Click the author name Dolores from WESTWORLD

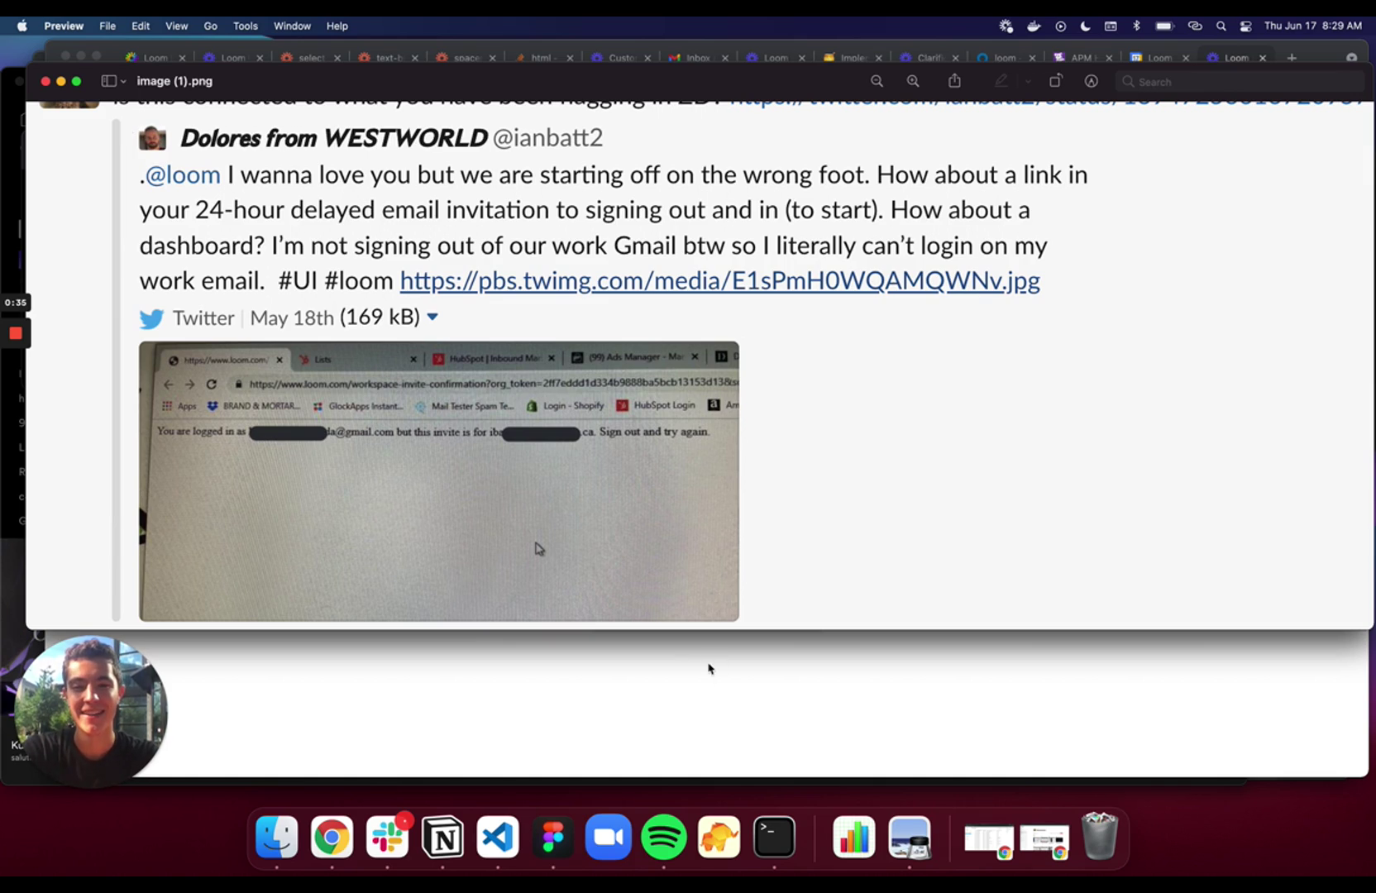pyautogui.click(x=334, y=138)
